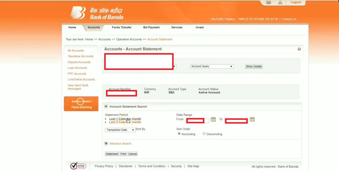The width and height of the screenshot is (339, 172).
Task: Open the Accounts tab
Action: 94,27
